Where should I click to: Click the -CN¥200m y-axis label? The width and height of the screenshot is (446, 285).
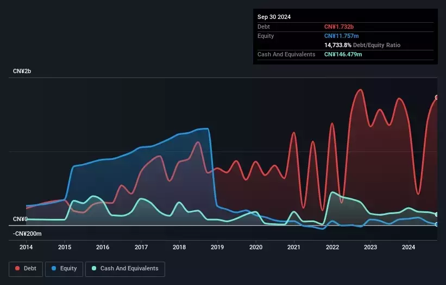[27, 234]
